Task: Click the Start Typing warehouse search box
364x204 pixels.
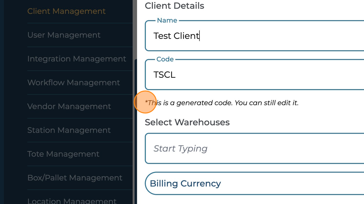Action: (253, 149)
